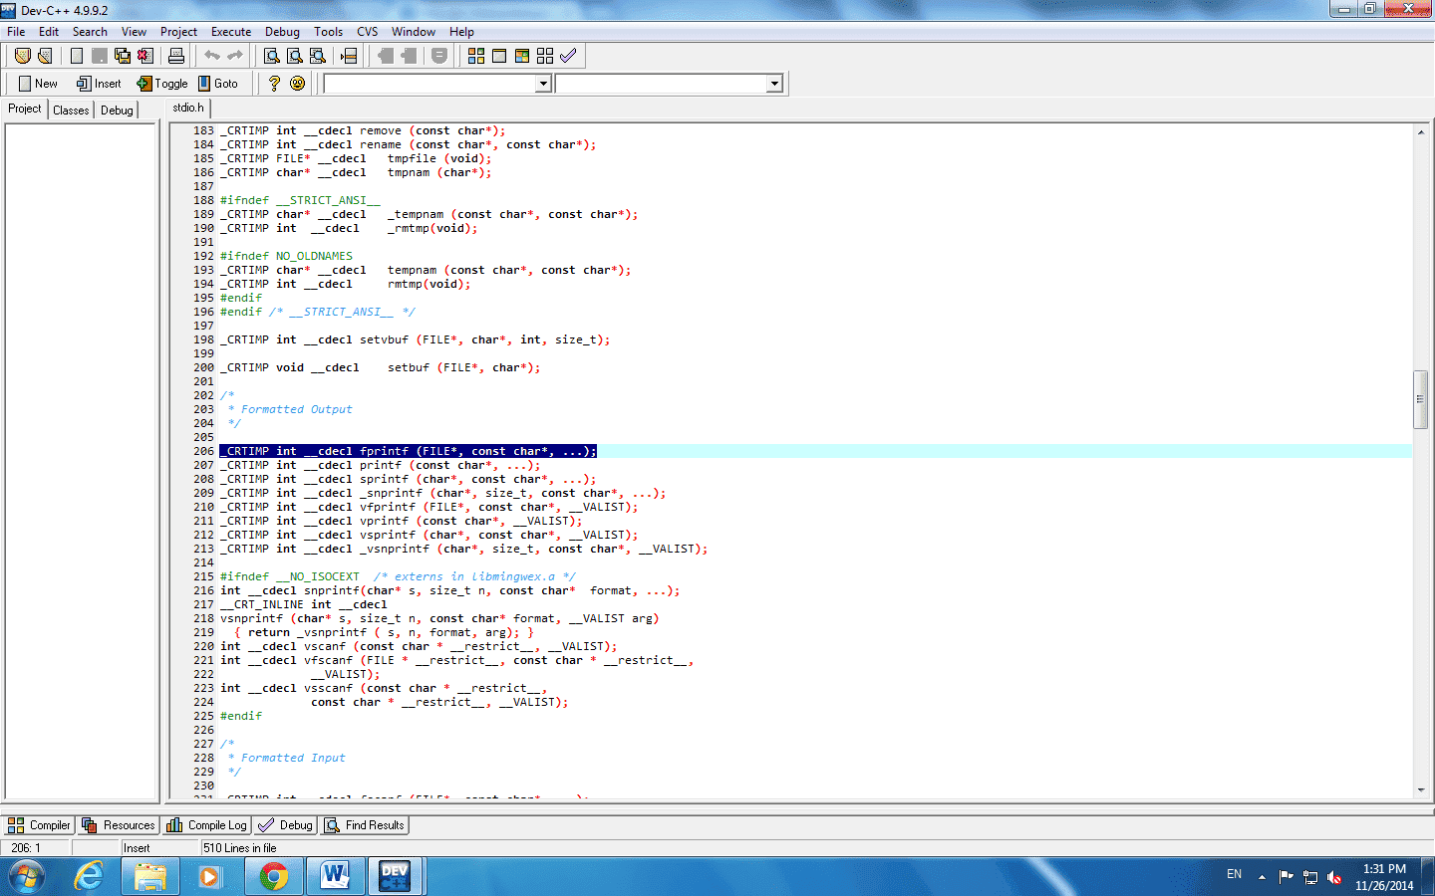Open the Compile Log tab
Viewport: 1435px width, 896px height.
(x=207, y=825)
